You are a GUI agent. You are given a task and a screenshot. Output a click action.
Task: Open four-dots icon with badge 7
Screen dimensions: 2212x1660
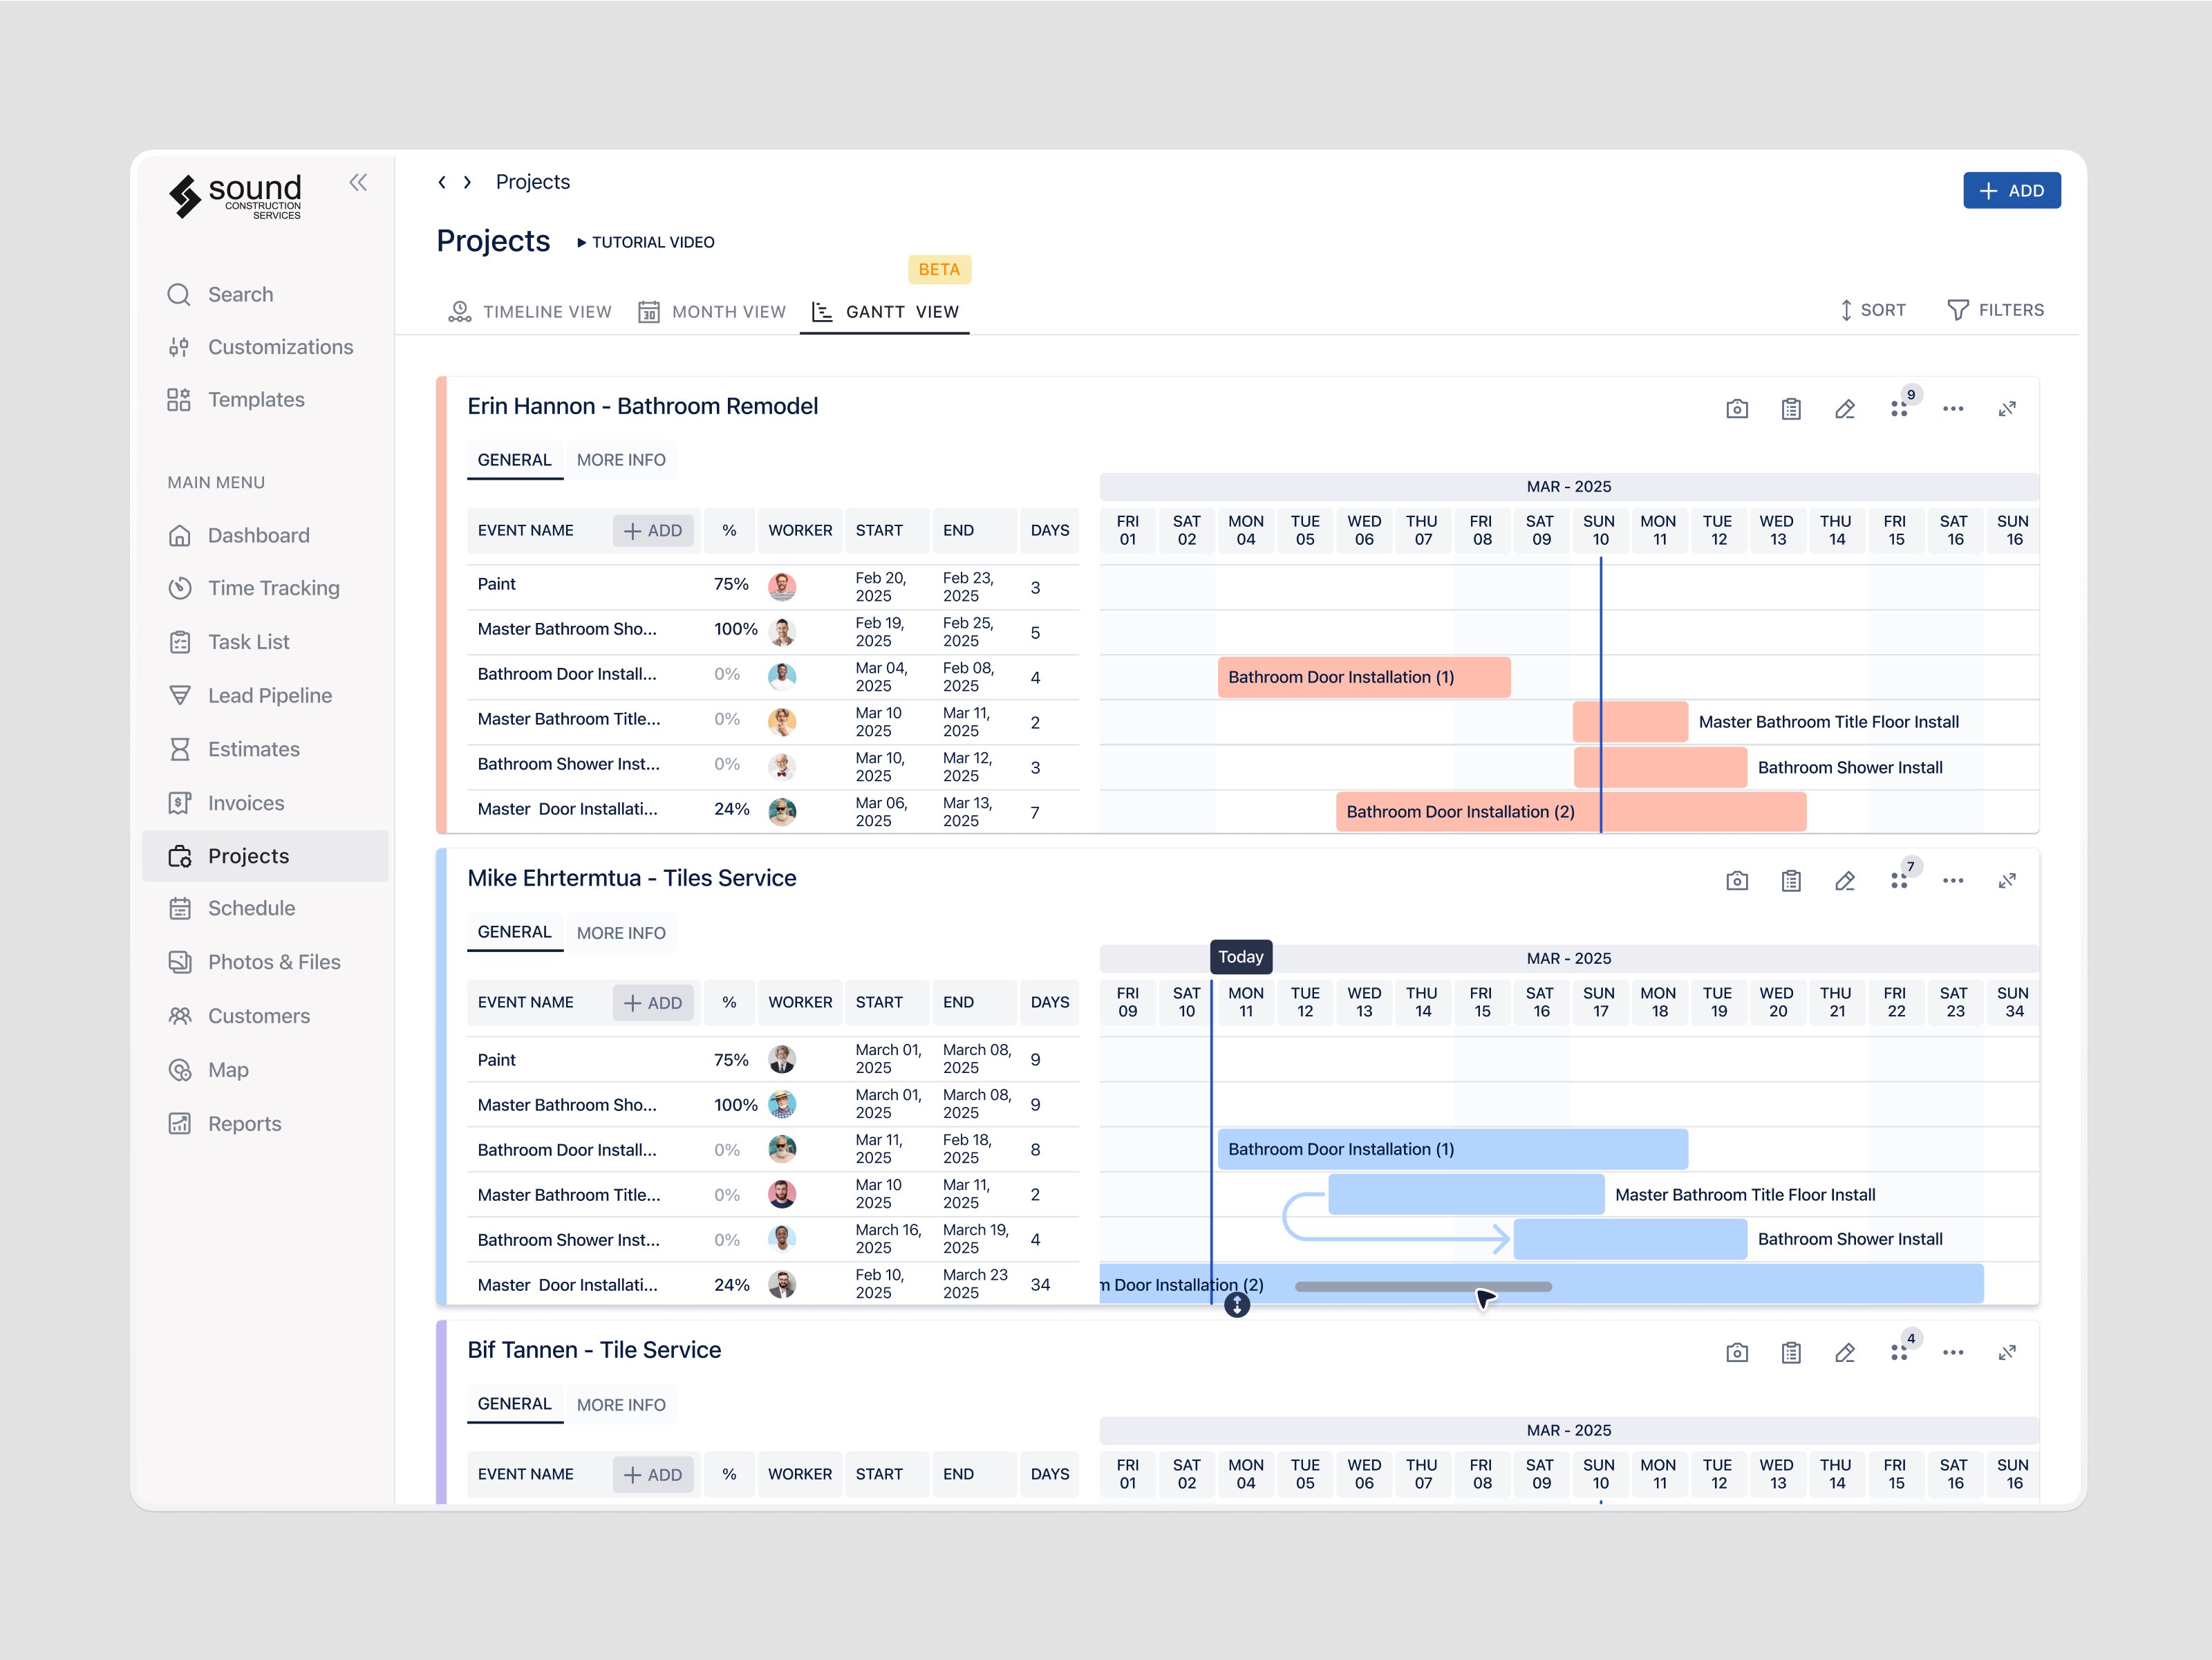1900,880
